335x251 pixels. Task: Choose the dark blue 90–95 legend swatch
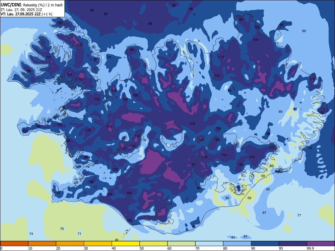click(265, 244)
